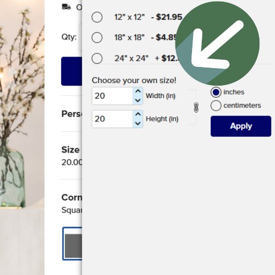Image resolution: width=275 pixels, height=275 pixels.
Task: Select the gray square corner thumbnail
Action: [72, 243]
